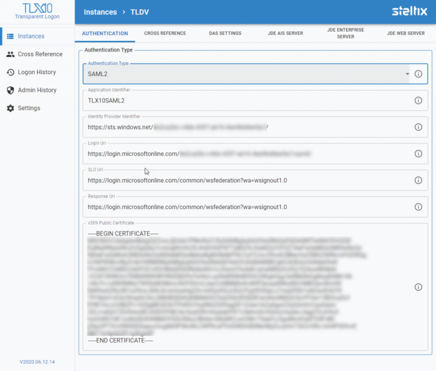
Task: Open Settings using the gear icon
Action: click(29, 108)
